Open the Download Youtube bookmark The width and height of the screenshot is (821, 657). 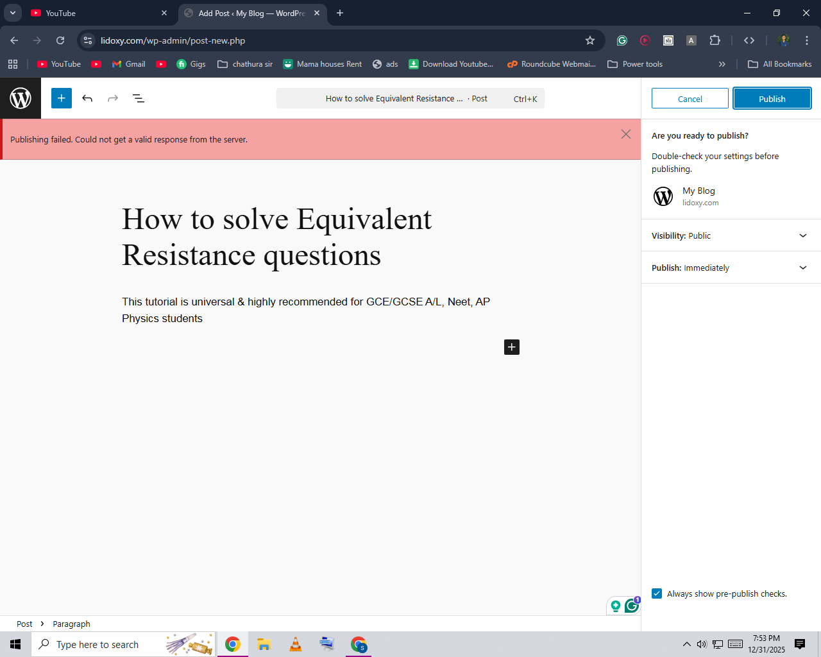click(x=452, y=64)
